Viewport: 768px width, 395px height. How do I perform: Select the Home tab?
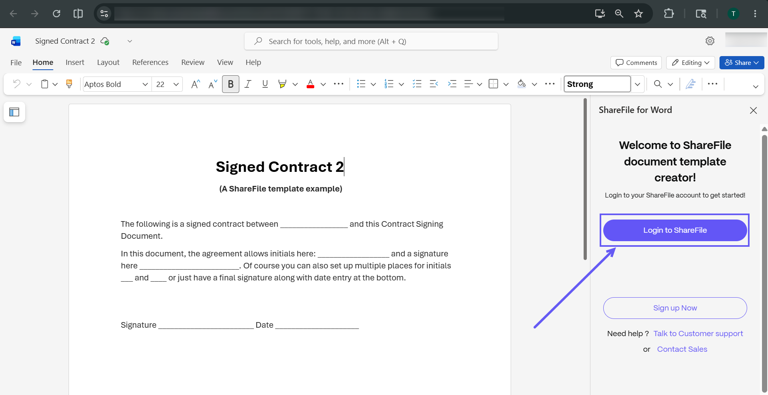(43, 62)
